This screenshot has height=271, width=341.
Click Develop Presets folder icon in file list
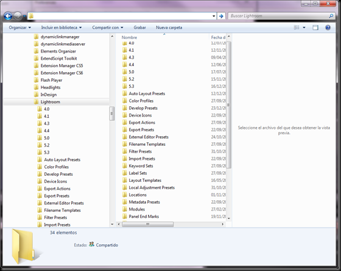pos(125,108)
